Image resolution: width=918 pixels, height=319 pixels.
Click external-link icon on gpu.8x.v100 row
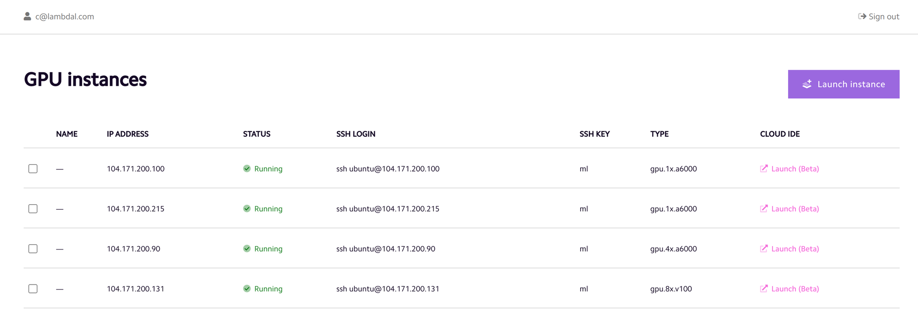(764, 288)
